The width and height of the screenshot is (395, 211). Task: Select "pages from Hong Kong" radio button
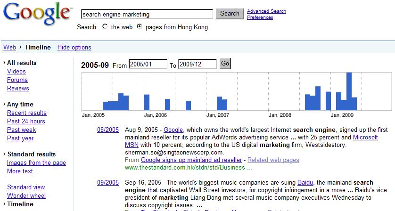140,26
